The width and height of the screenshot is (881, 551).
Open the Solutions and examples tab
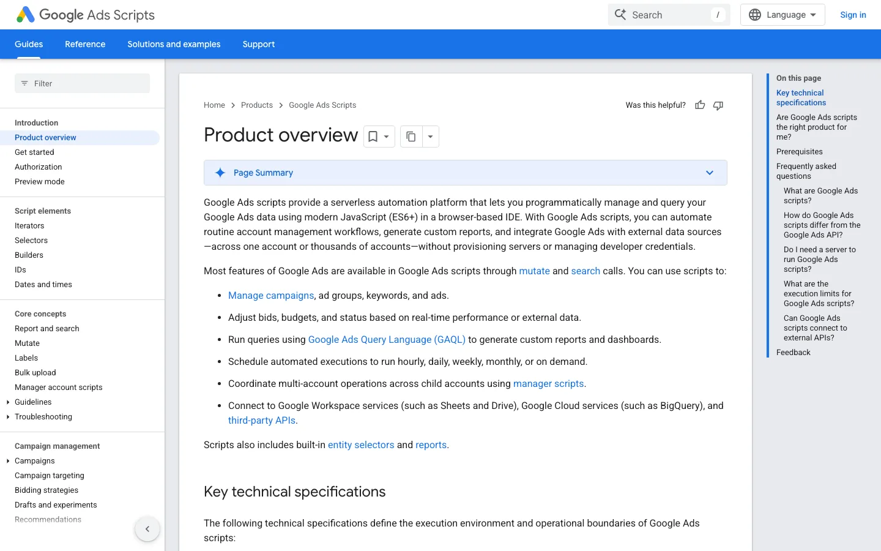[174, 44]
